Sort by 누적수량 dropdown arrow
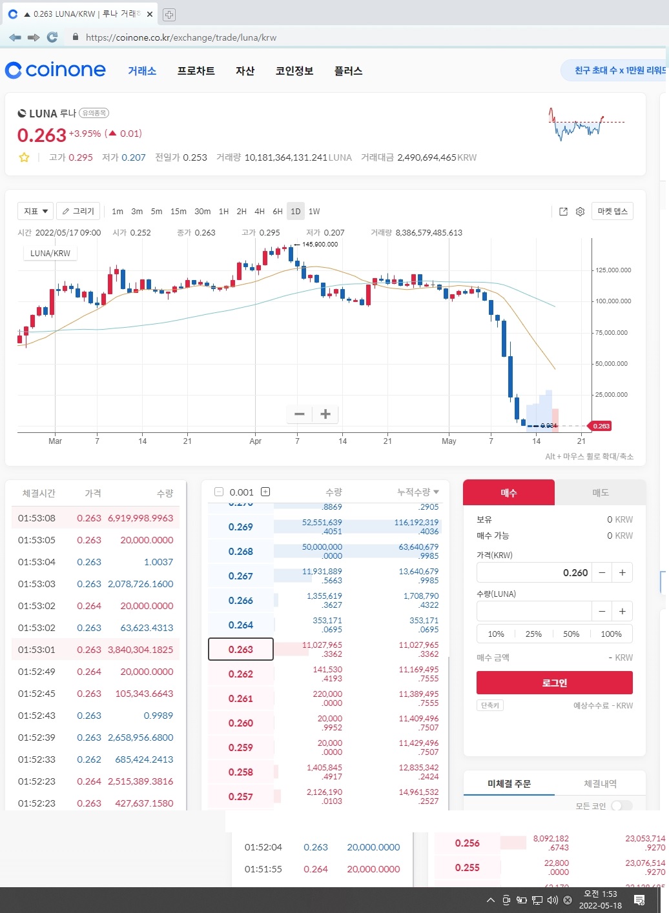 point(437,492)
